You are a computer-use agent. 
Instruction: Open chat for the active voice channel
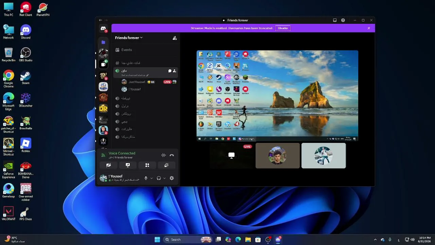pyautogui.click(x=170, y=71)
